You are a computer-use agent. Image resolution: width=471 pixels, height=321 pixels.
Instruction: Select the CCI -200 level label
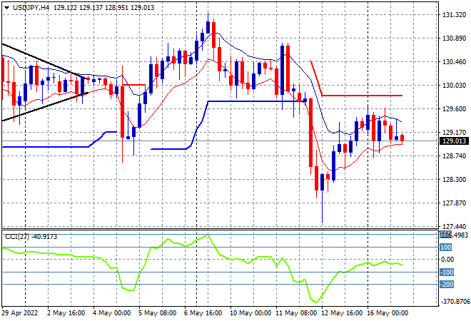click(447, 285)
